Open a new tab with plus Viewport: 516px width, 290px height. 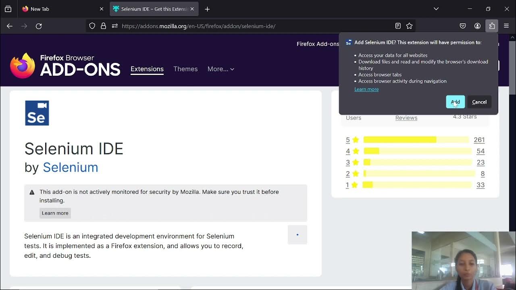pos(207,9)
